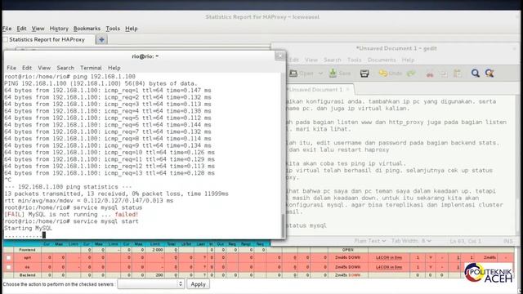Open gedit Documents menu
Screen dimensions: 523x294
382,60
